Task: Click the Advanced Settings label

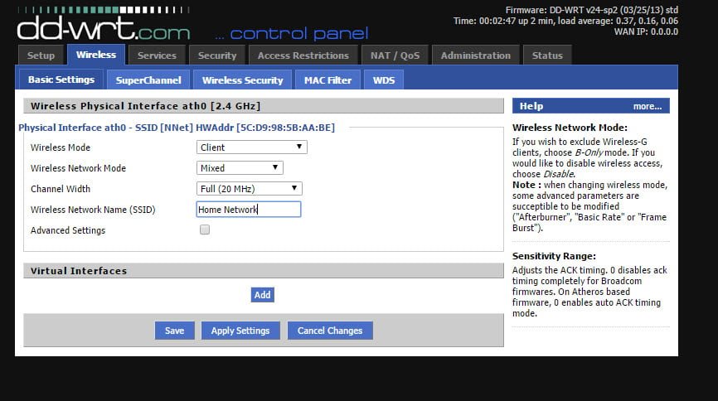Action: pyautogui.click(x=68, y=230)
